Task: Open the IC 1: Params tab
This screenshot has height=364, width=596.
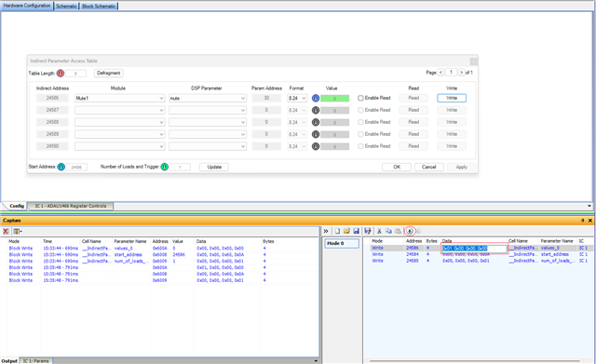Action: coord(35,361)
